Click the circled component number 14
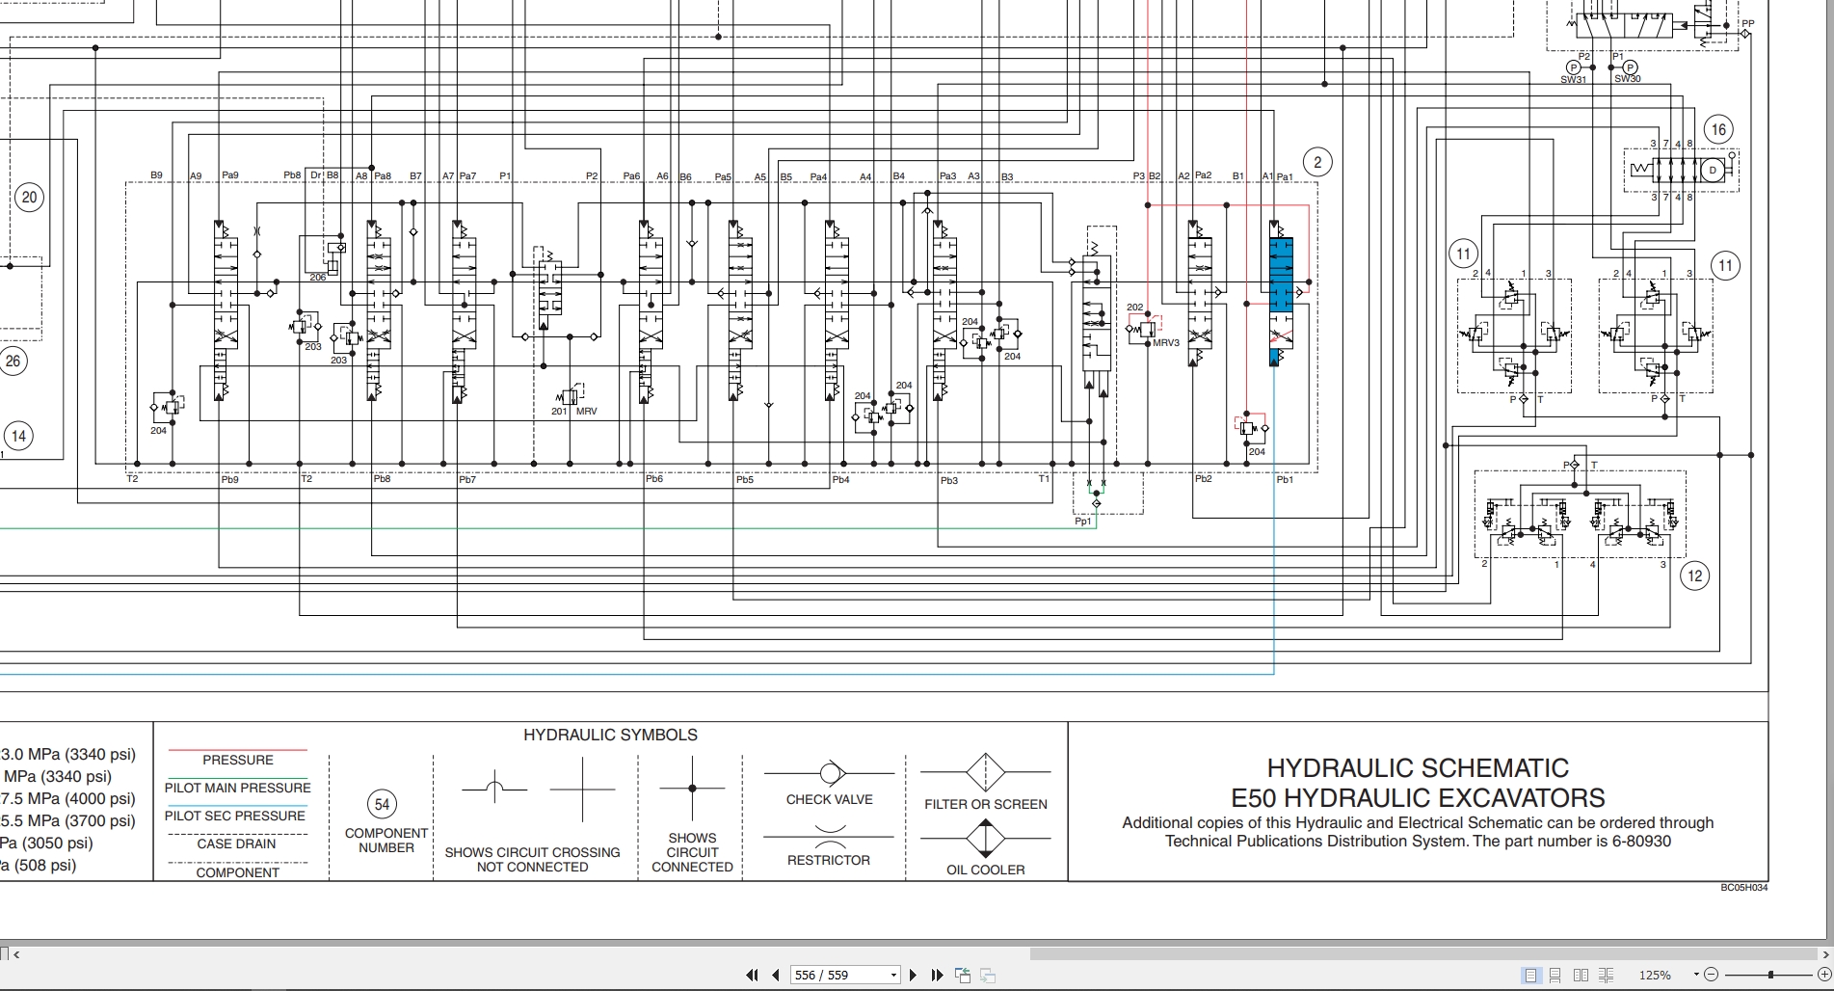 [x=18, y=436]
